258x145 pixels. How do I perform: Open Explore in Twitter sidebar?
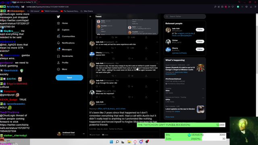[x=63, y=30]
